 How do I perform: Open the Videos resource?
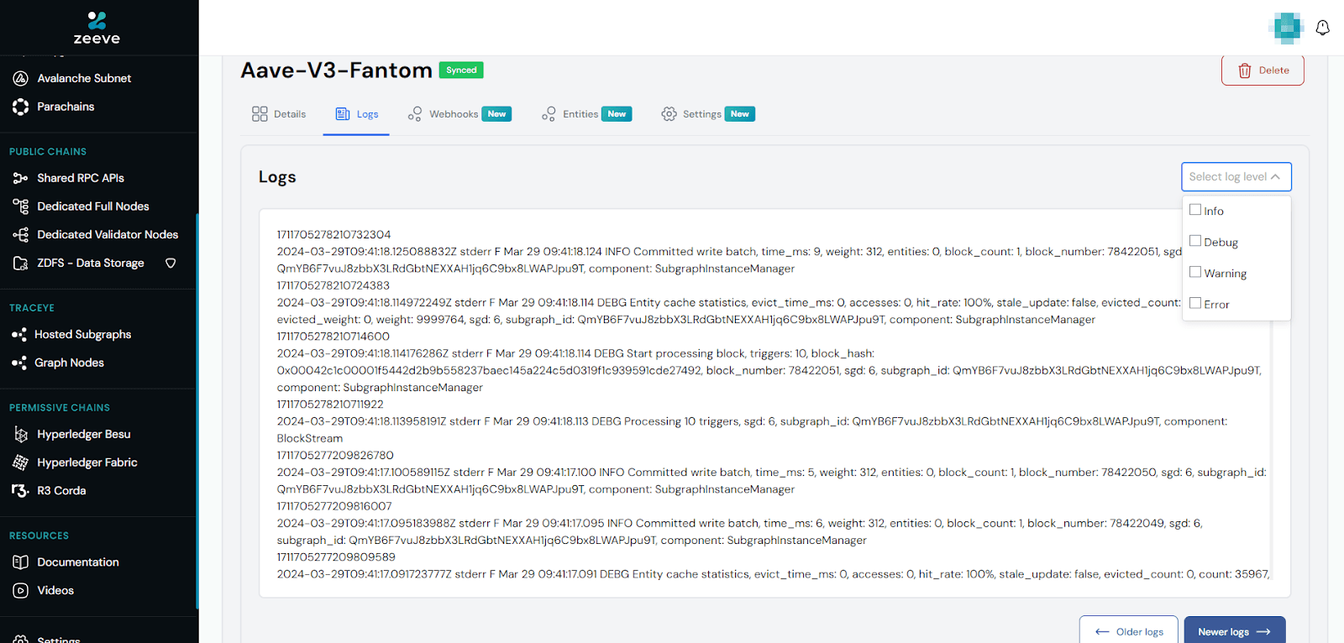coord(55,591)
